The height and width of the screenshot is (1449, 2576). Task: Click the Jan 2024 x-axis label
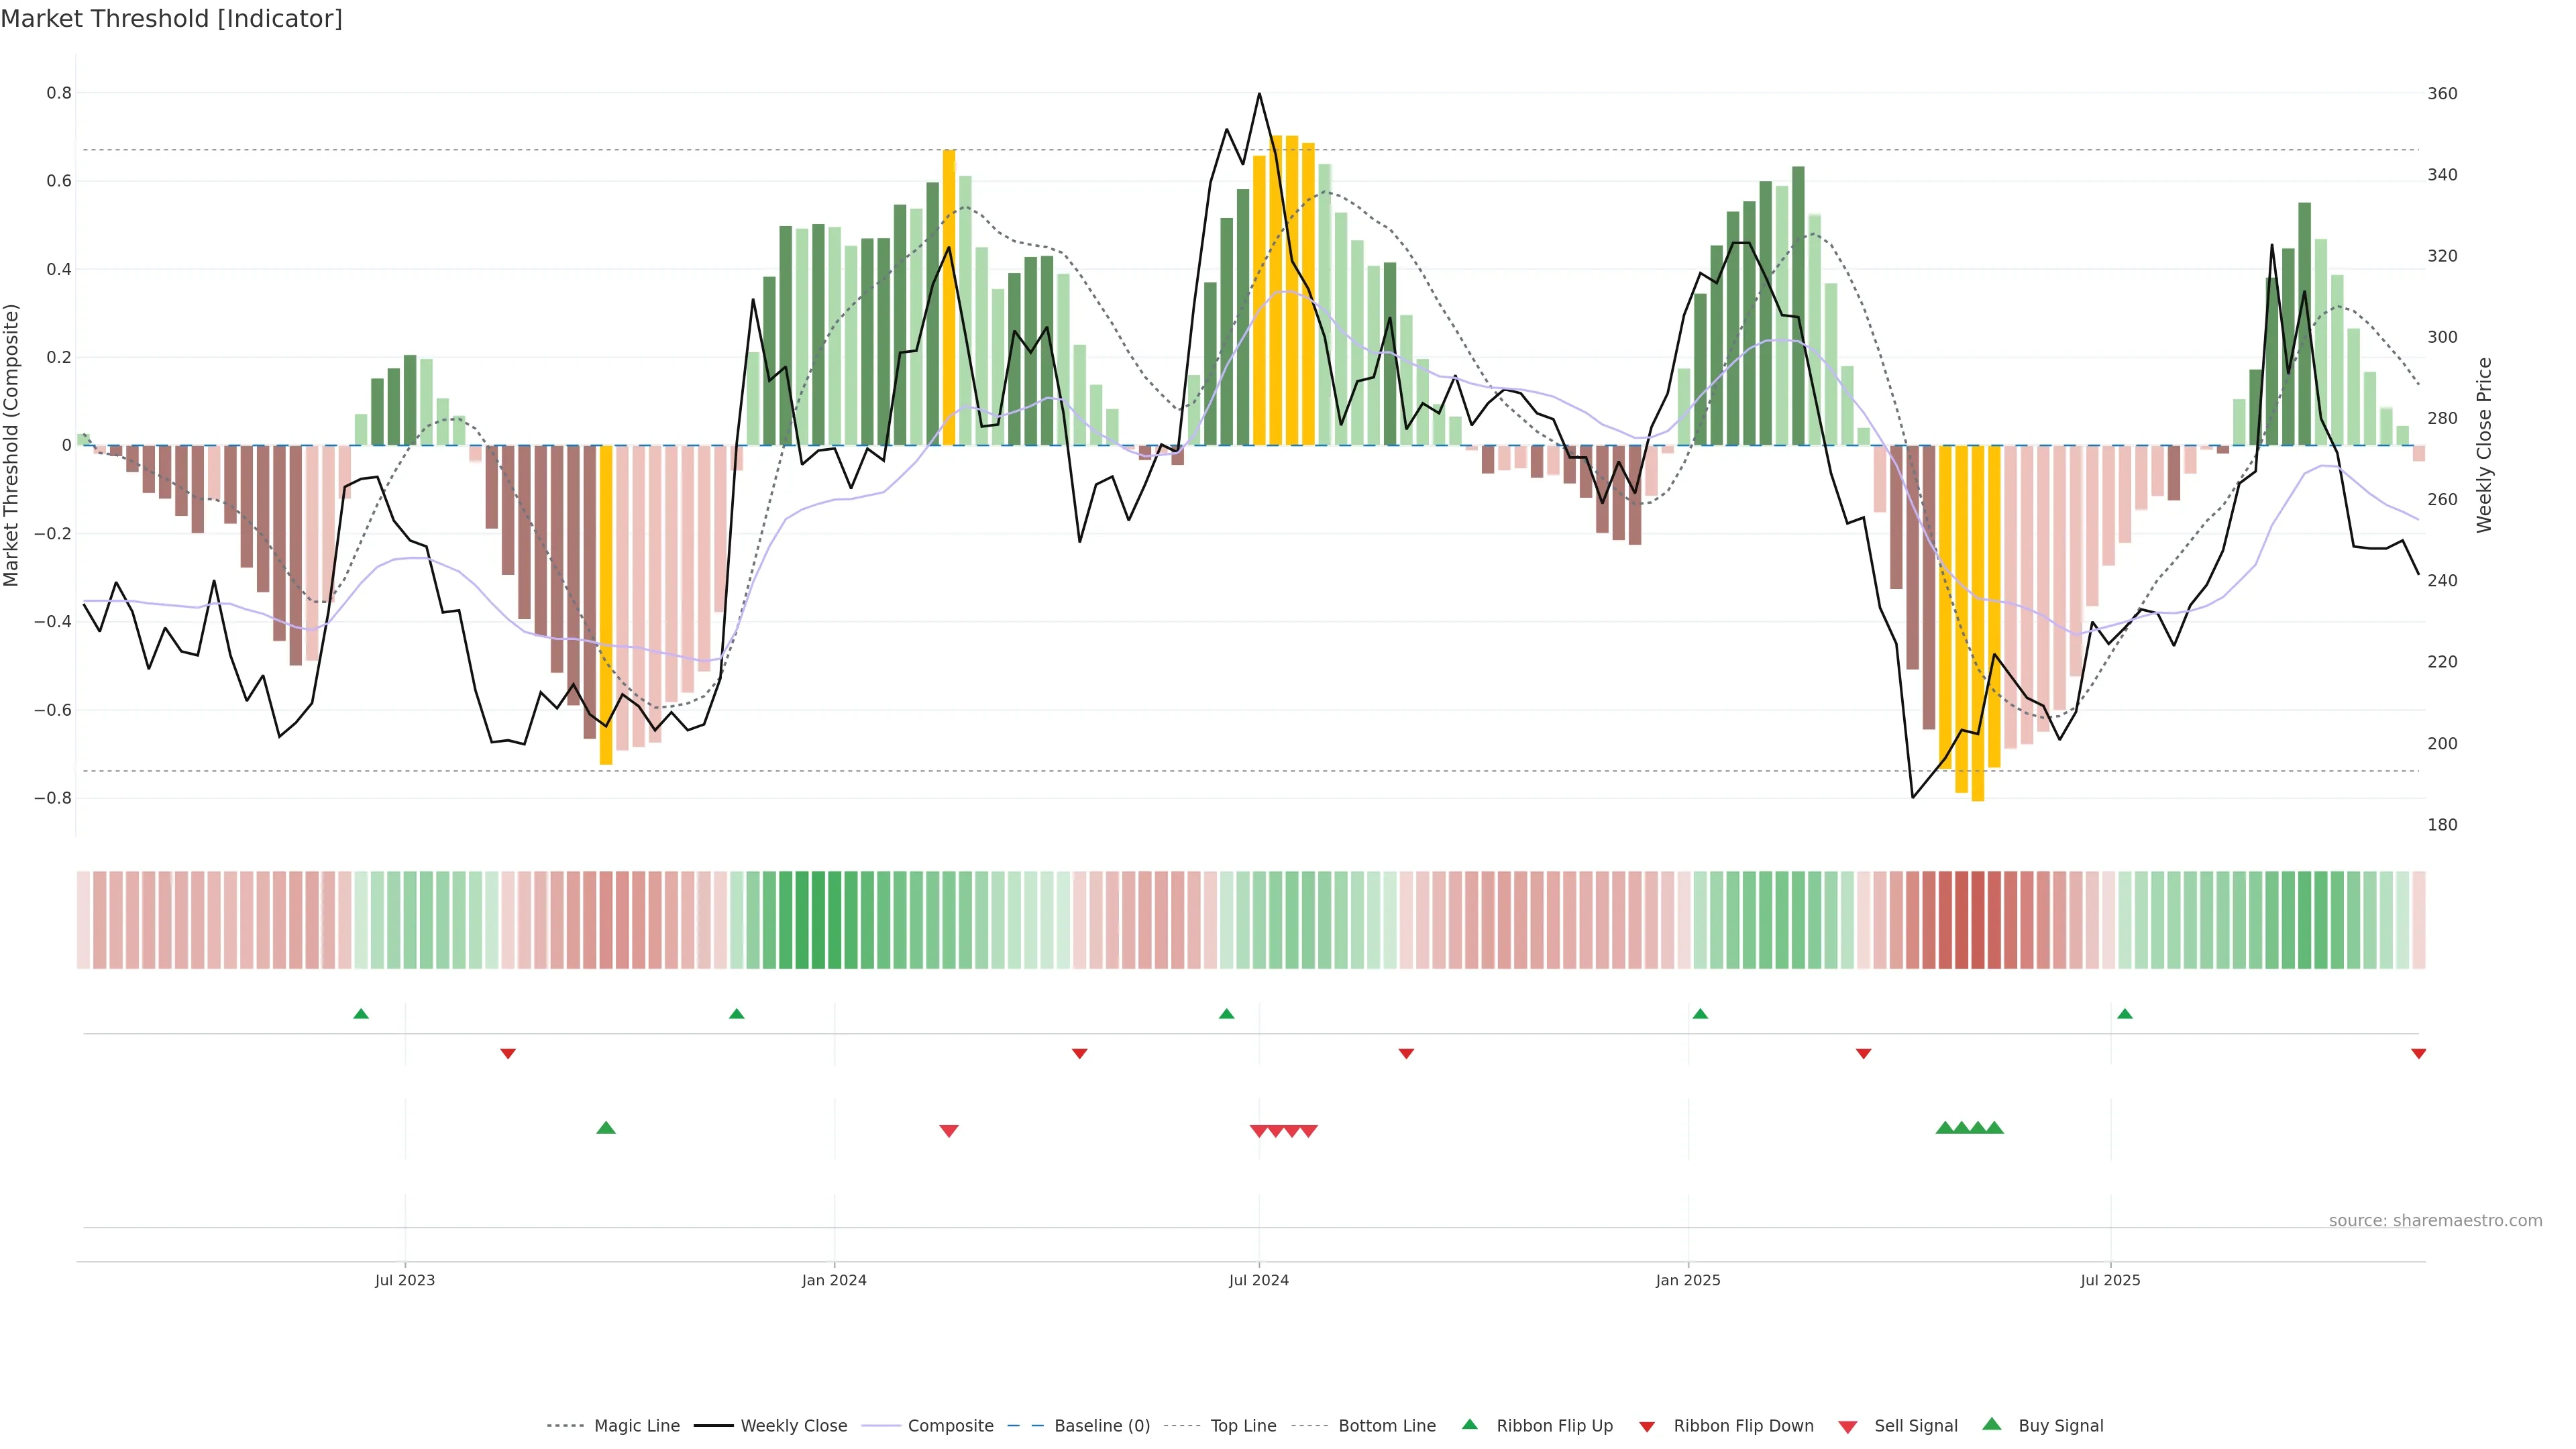click(834, 1280)
